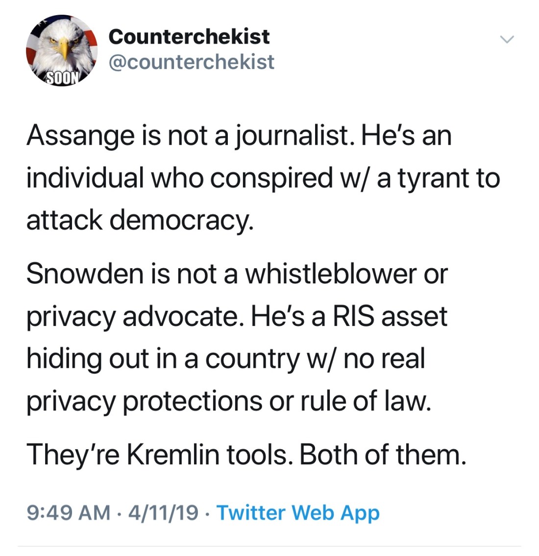Click the 'RIS asset' phrase
The height and width of the screenshot is (556, 539).
tap(390, 316)
